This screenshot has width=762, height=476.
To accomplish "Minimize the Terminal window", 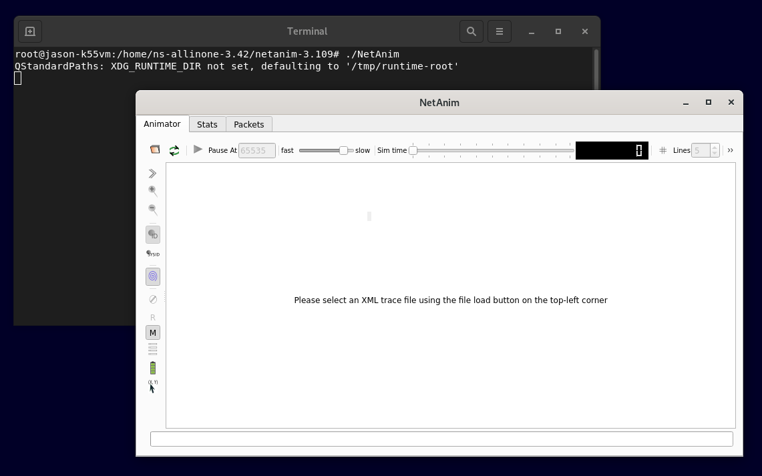I will coord(532,31).
